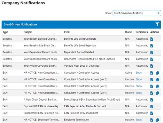Image resolution: width=163 pixels, height=123 pixels.
Task: Edit the Direct Deposit EAN Submitted notification
Action: pyautogui.click(x=151, y=100)
